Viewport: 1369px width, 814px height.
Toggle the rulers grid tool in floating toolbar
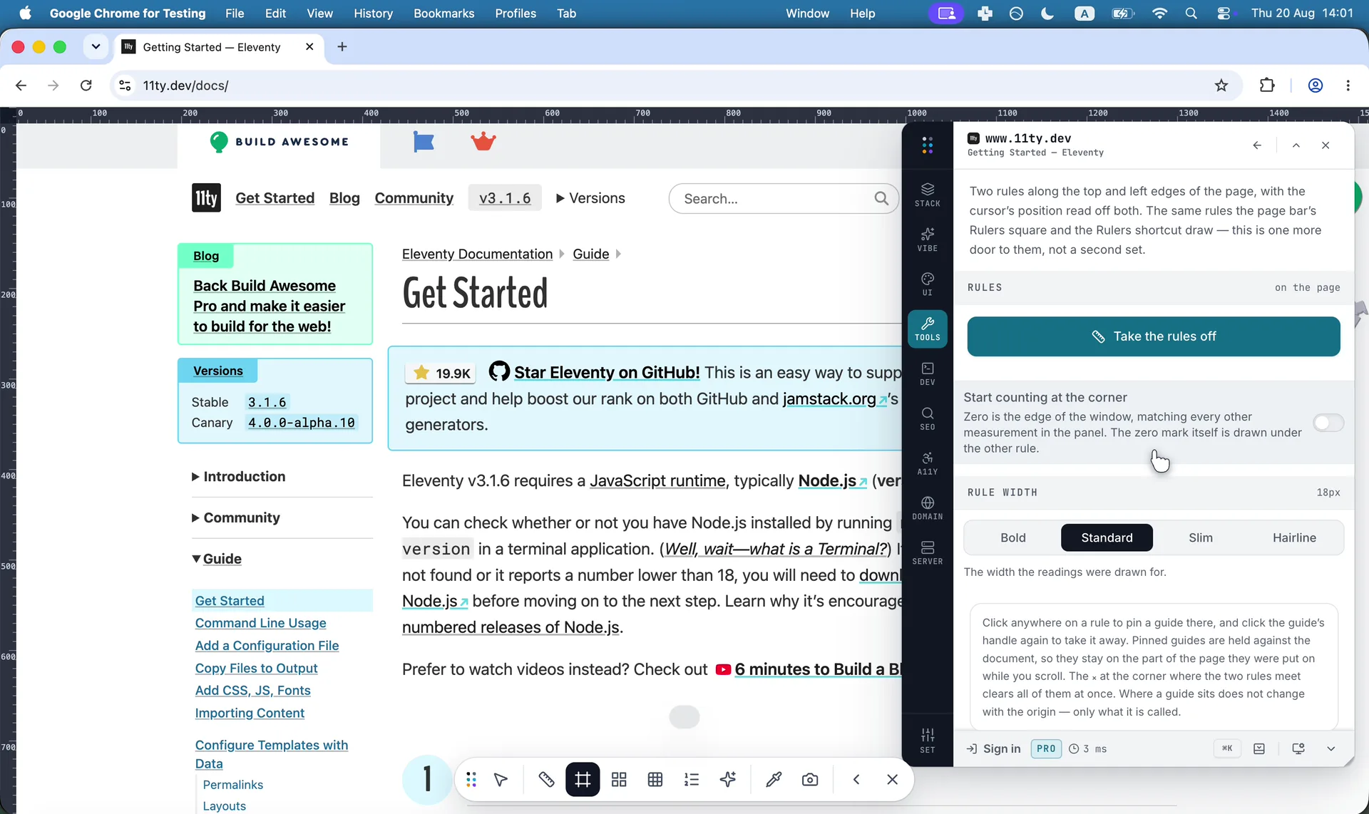pos(583,780)
